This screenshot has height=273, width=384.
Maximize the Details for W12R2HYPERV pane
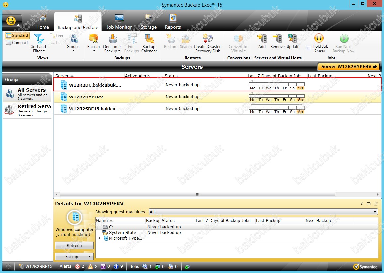pos(369,204)
